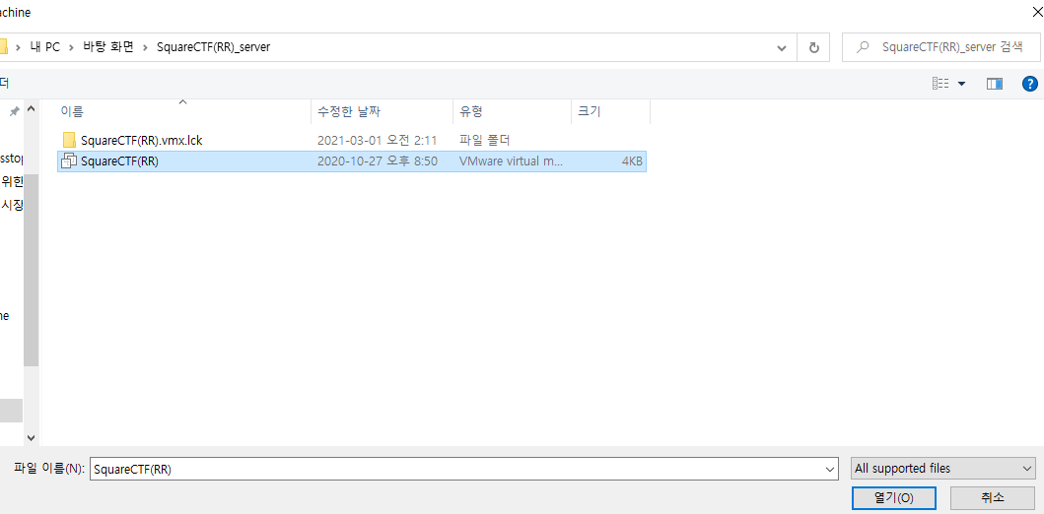Click the VMware virtual m... type cell
Image resolution: width=1044 pixels, height=514 pixels.
(x=512, y=161)
